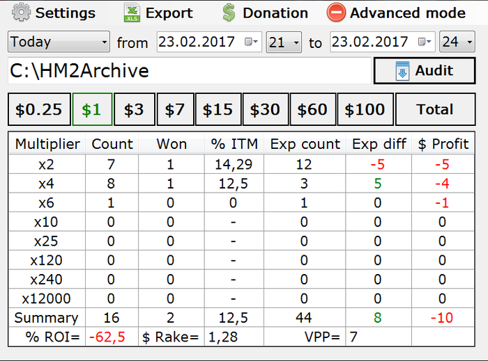488x361 pixels.
Task: Select the x120 multiplier row label
Action: (x=47, y=260)
